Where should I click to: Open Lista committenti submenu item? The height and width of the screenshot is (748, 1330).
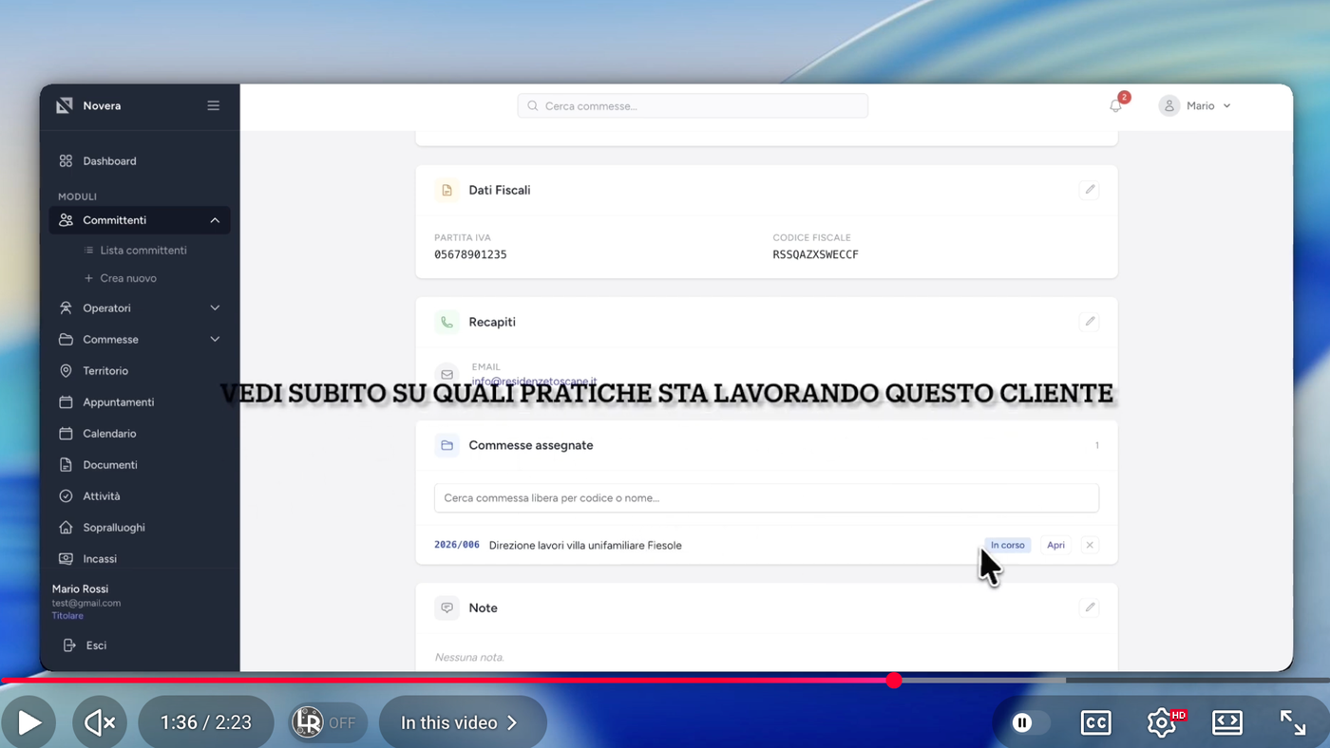click(143, 251)
